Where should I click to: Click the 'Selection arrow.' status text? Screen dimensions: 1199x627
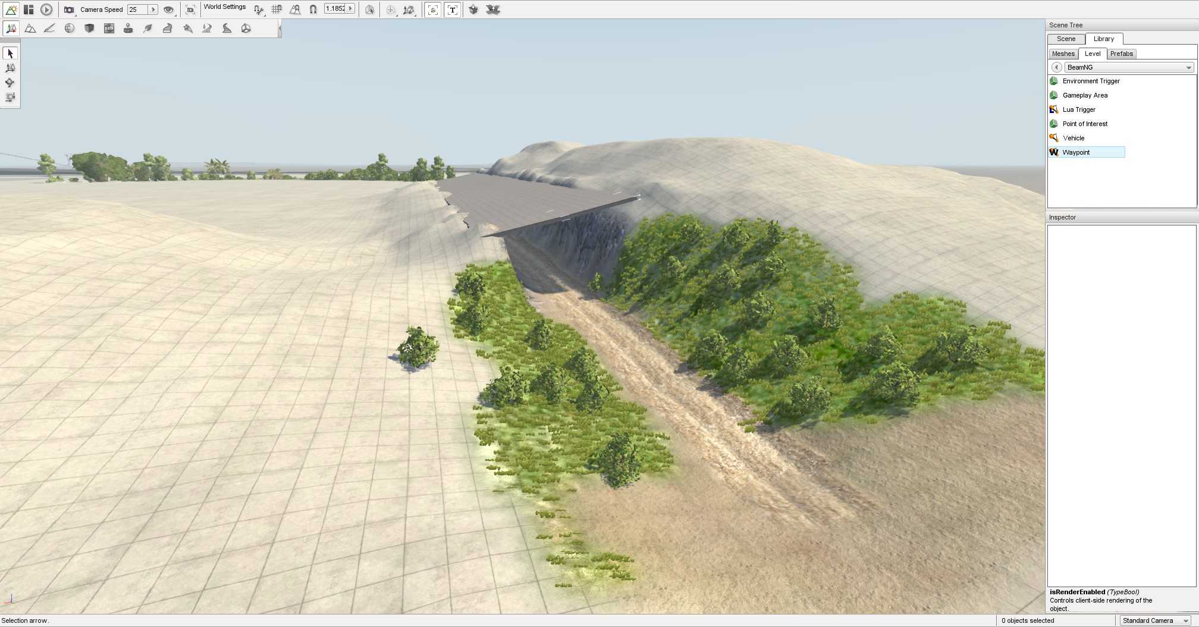(x=26, y=620)
